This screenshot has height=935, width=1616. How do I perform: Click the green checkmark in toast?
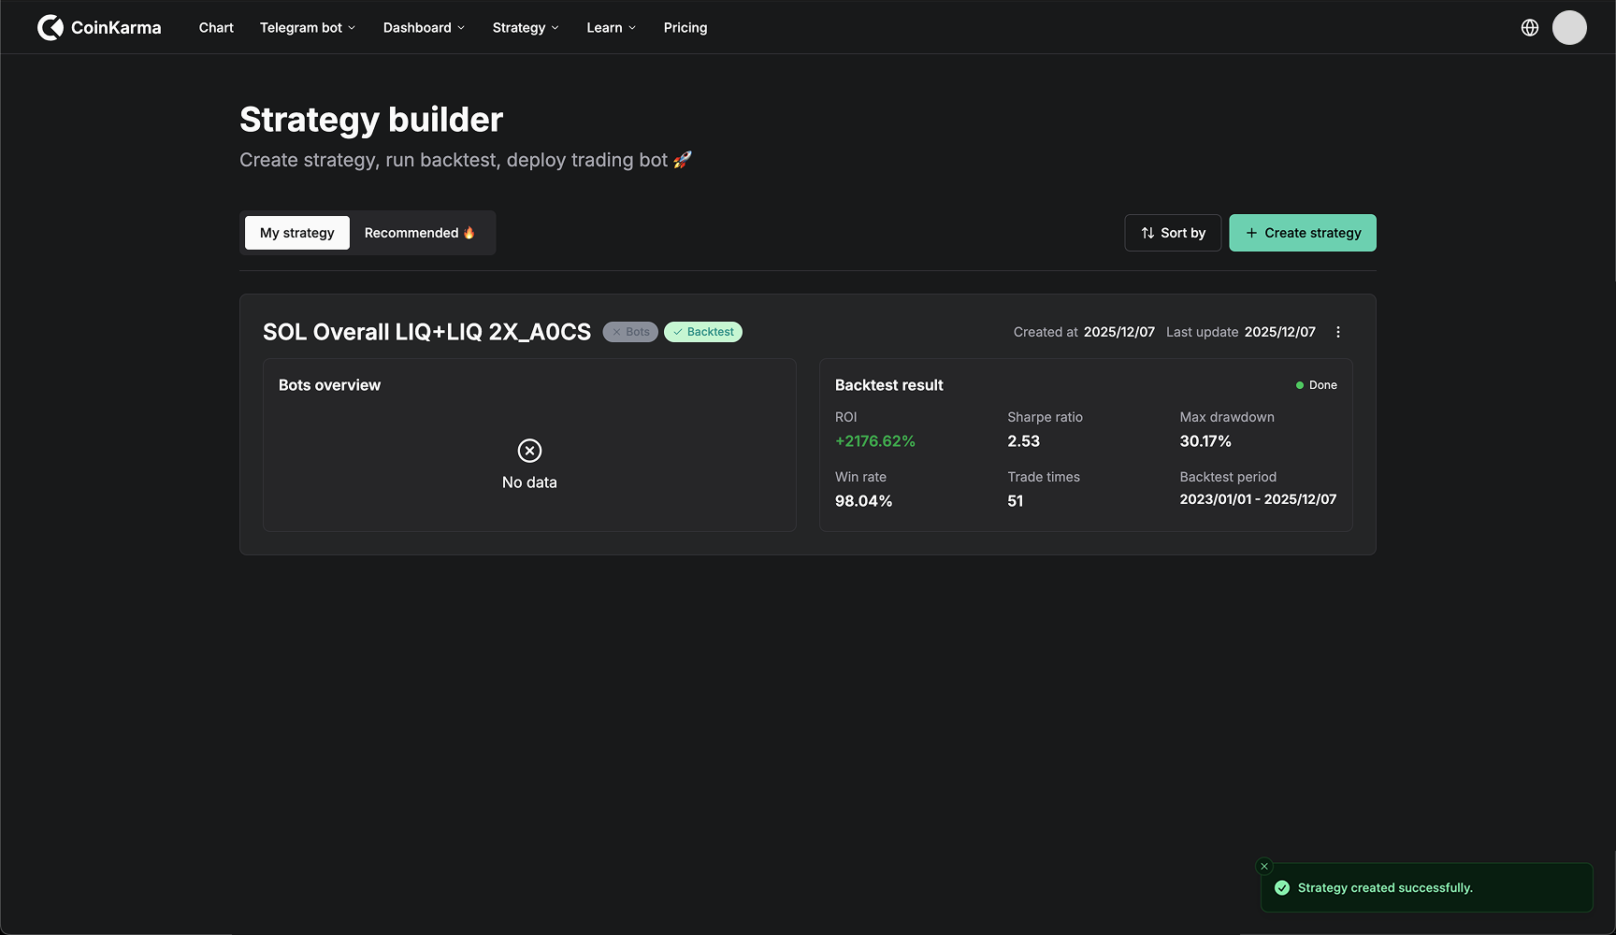[1282, 888]
